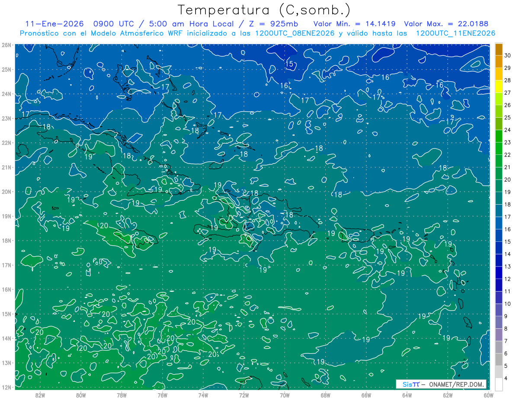Click the brown top swatch of the color scale
519x401 pixels.
tap(499, 49)
